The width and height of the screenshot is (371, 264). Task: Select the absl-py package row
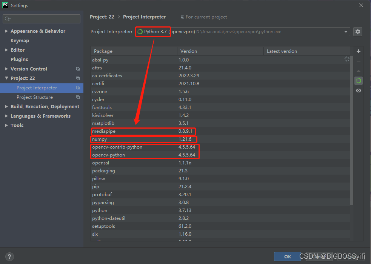220,60
